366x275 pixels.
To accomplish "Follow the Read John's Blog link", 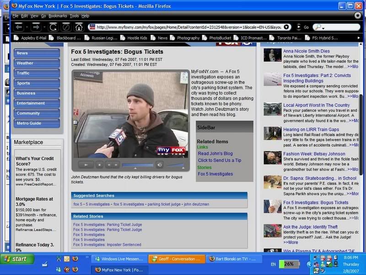I will click(x=215, y=154).
